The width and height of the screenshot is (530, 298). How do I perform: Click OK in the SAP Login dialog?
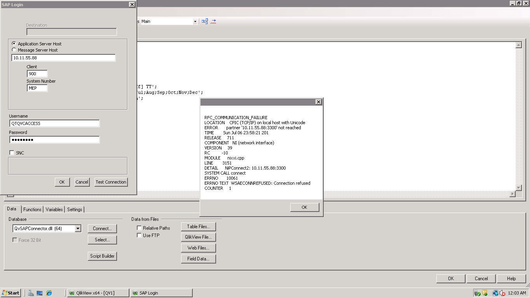tap(62, 182)
